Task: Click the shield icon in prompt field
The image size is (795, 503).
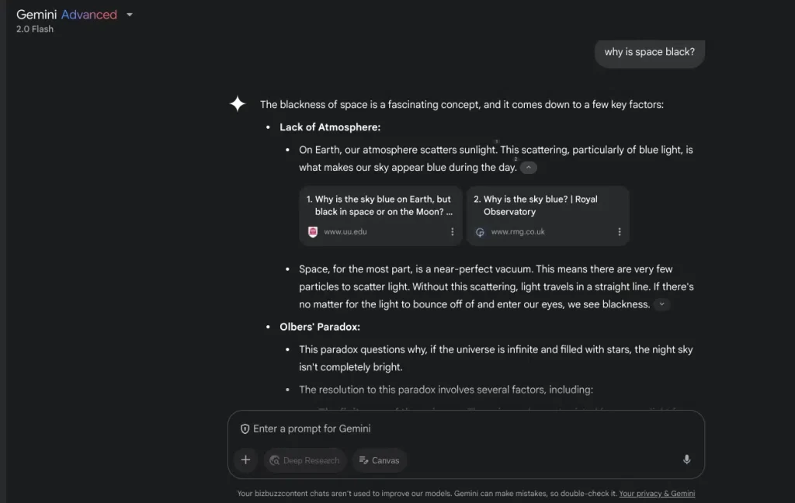Action: pos(245,429)
